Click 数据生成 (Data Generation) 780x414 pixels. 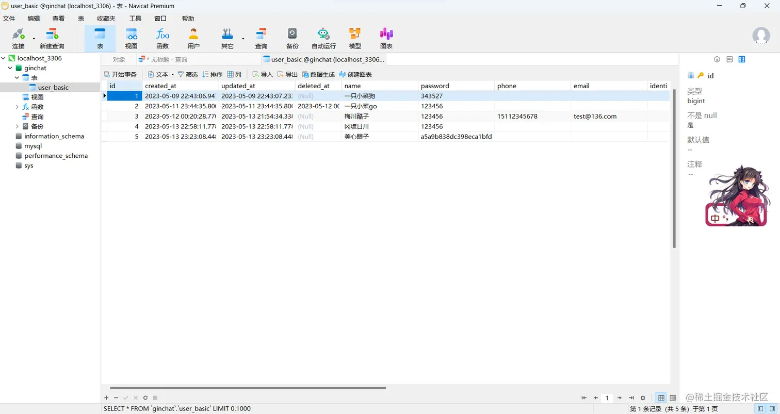click(318, 74)
